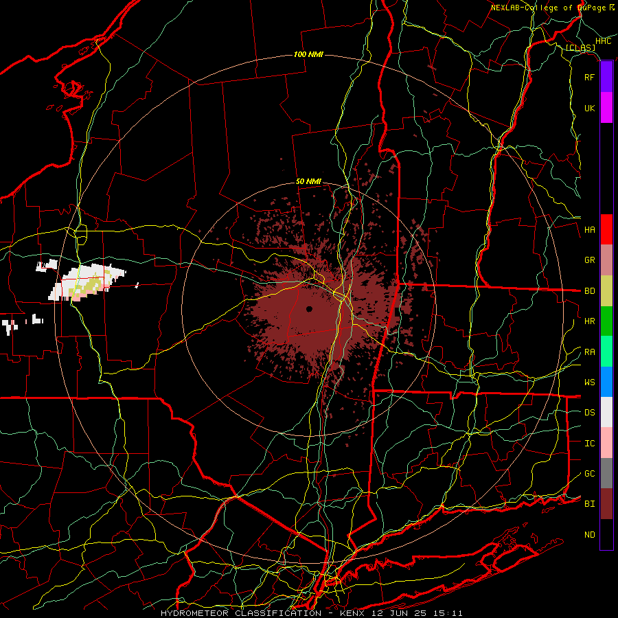The image size is (618, 618).
Task: Click the WS legend label
Action: [x=589, y=382]
